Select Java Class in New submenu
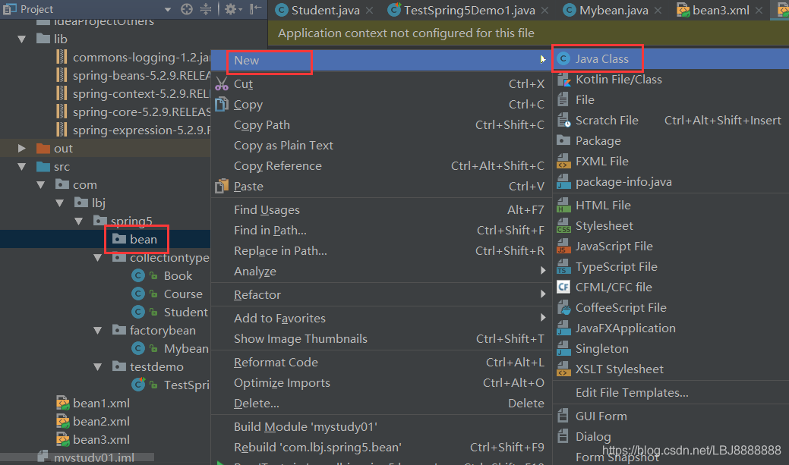 pyautogui.click(x=671, y=59)
